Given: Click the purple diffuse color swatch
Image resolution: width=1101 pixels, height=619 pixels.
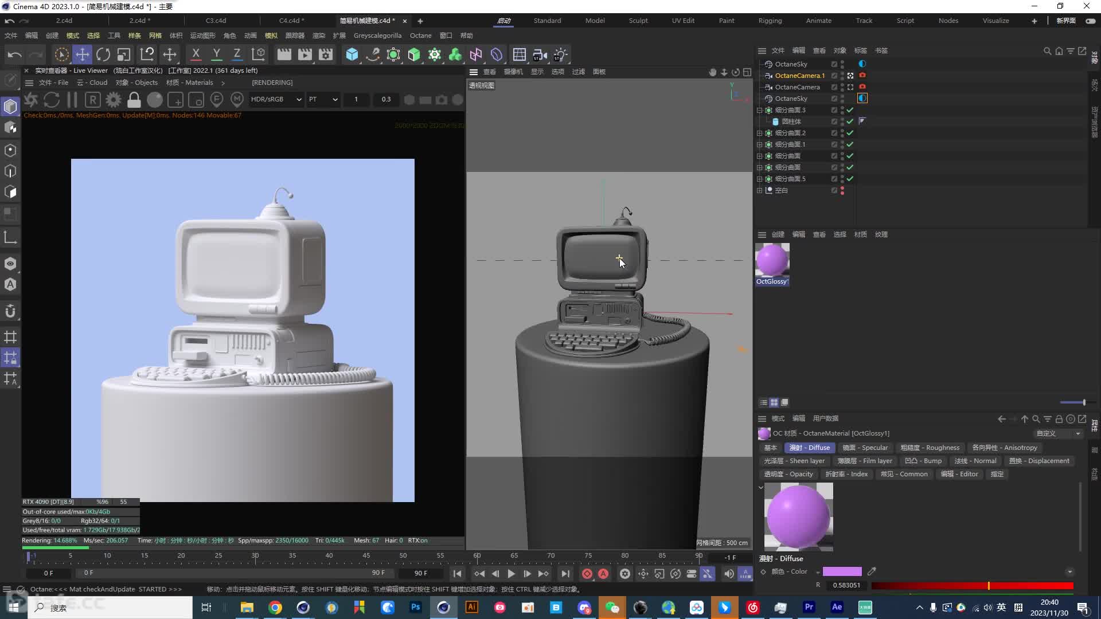Looking at the screenshot, I should coord(842,571).
